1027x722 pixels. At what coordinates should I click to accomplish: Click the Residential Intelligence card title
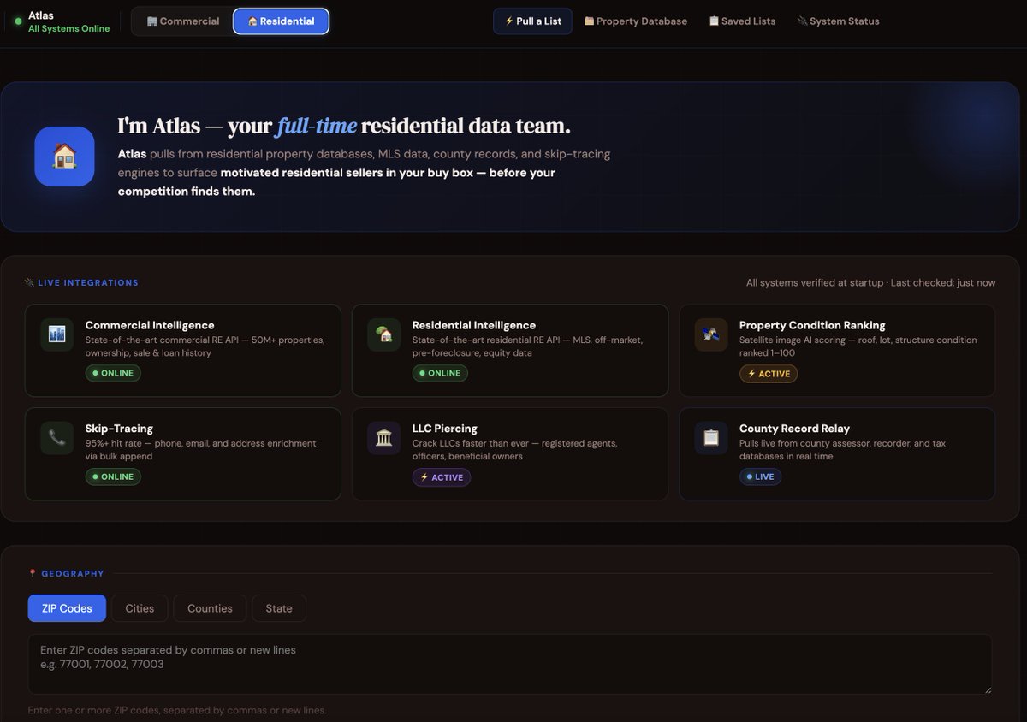[474, 325]
